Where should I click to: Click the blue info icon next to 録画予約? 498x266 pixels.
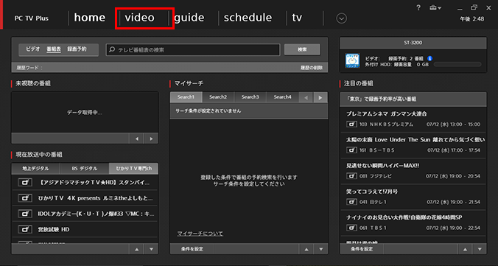(430, 58)
